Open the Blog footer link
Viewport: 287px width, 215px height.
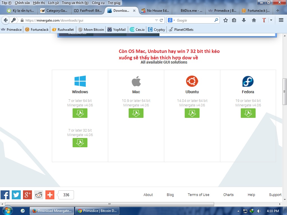170,195
